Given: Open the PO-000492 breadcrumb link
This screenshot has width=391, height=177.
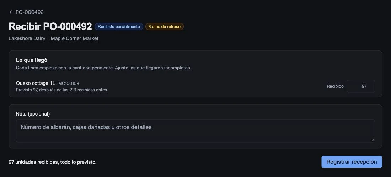Looking at the screenshot, I should tap(26, 12).
